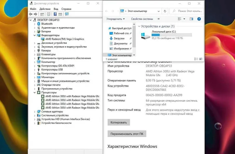Viewport: 235px width, 154px height.
Task: Click the search field Поиск: Этот компьютер
Action: [187, 11]
